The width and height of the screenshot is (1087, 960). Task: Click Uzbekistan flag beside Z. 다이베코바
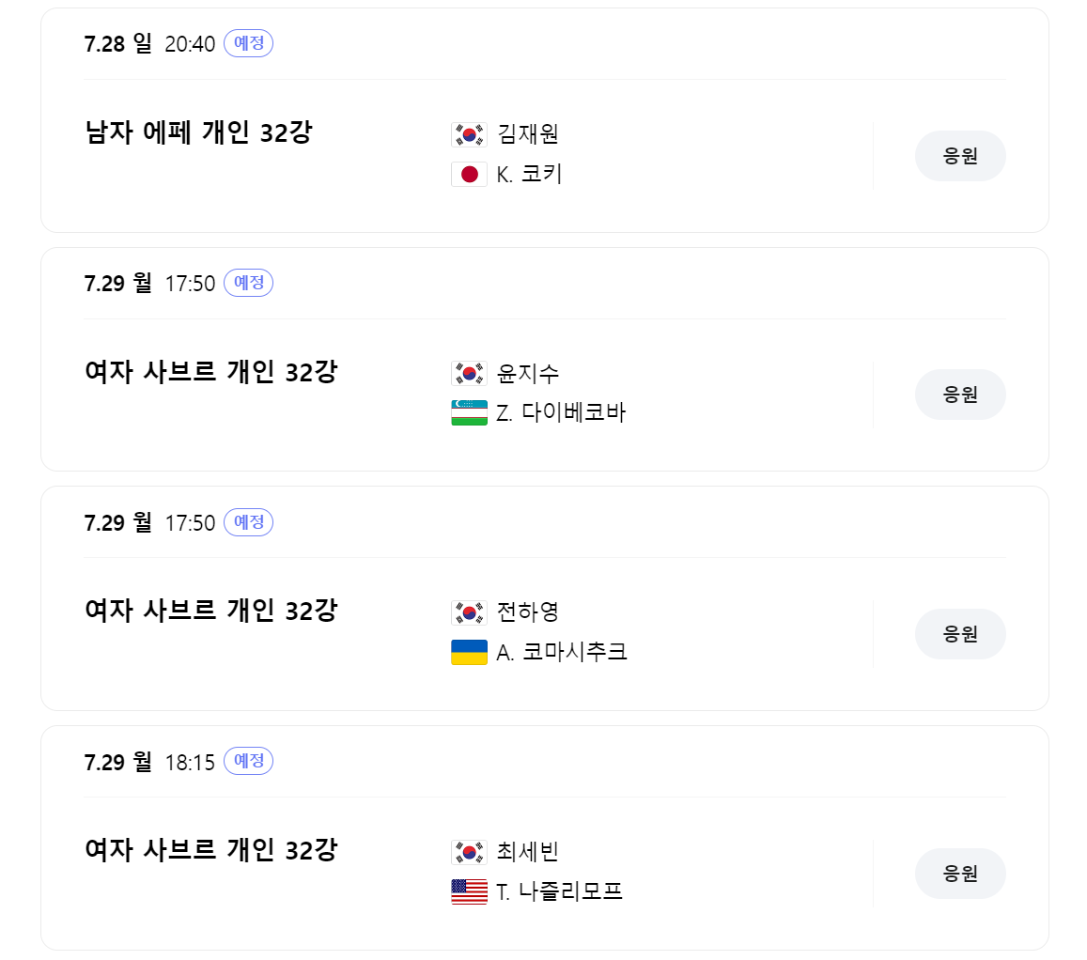point(469,413)
